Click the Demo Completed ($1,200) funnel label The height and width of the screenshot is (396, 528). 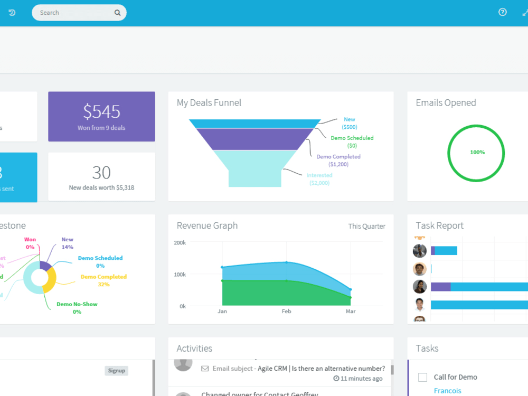[x=338, y=161]
